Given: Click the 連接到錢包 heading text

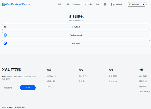Looking at the screenshot, I should (76, 17).
